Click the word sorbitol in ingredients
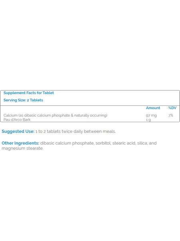The image size is (180, 241). coord(103,143)
